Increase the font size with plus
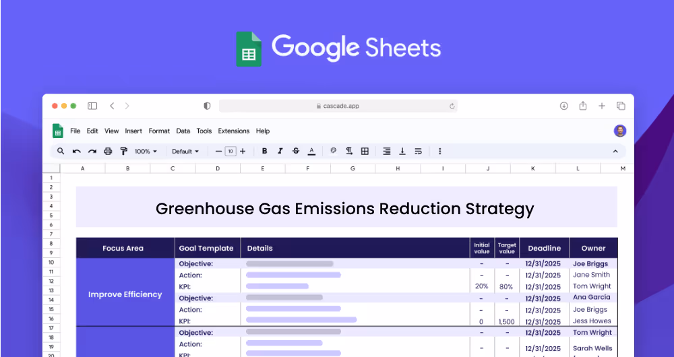The image size is (674, 357). [243, 152]
